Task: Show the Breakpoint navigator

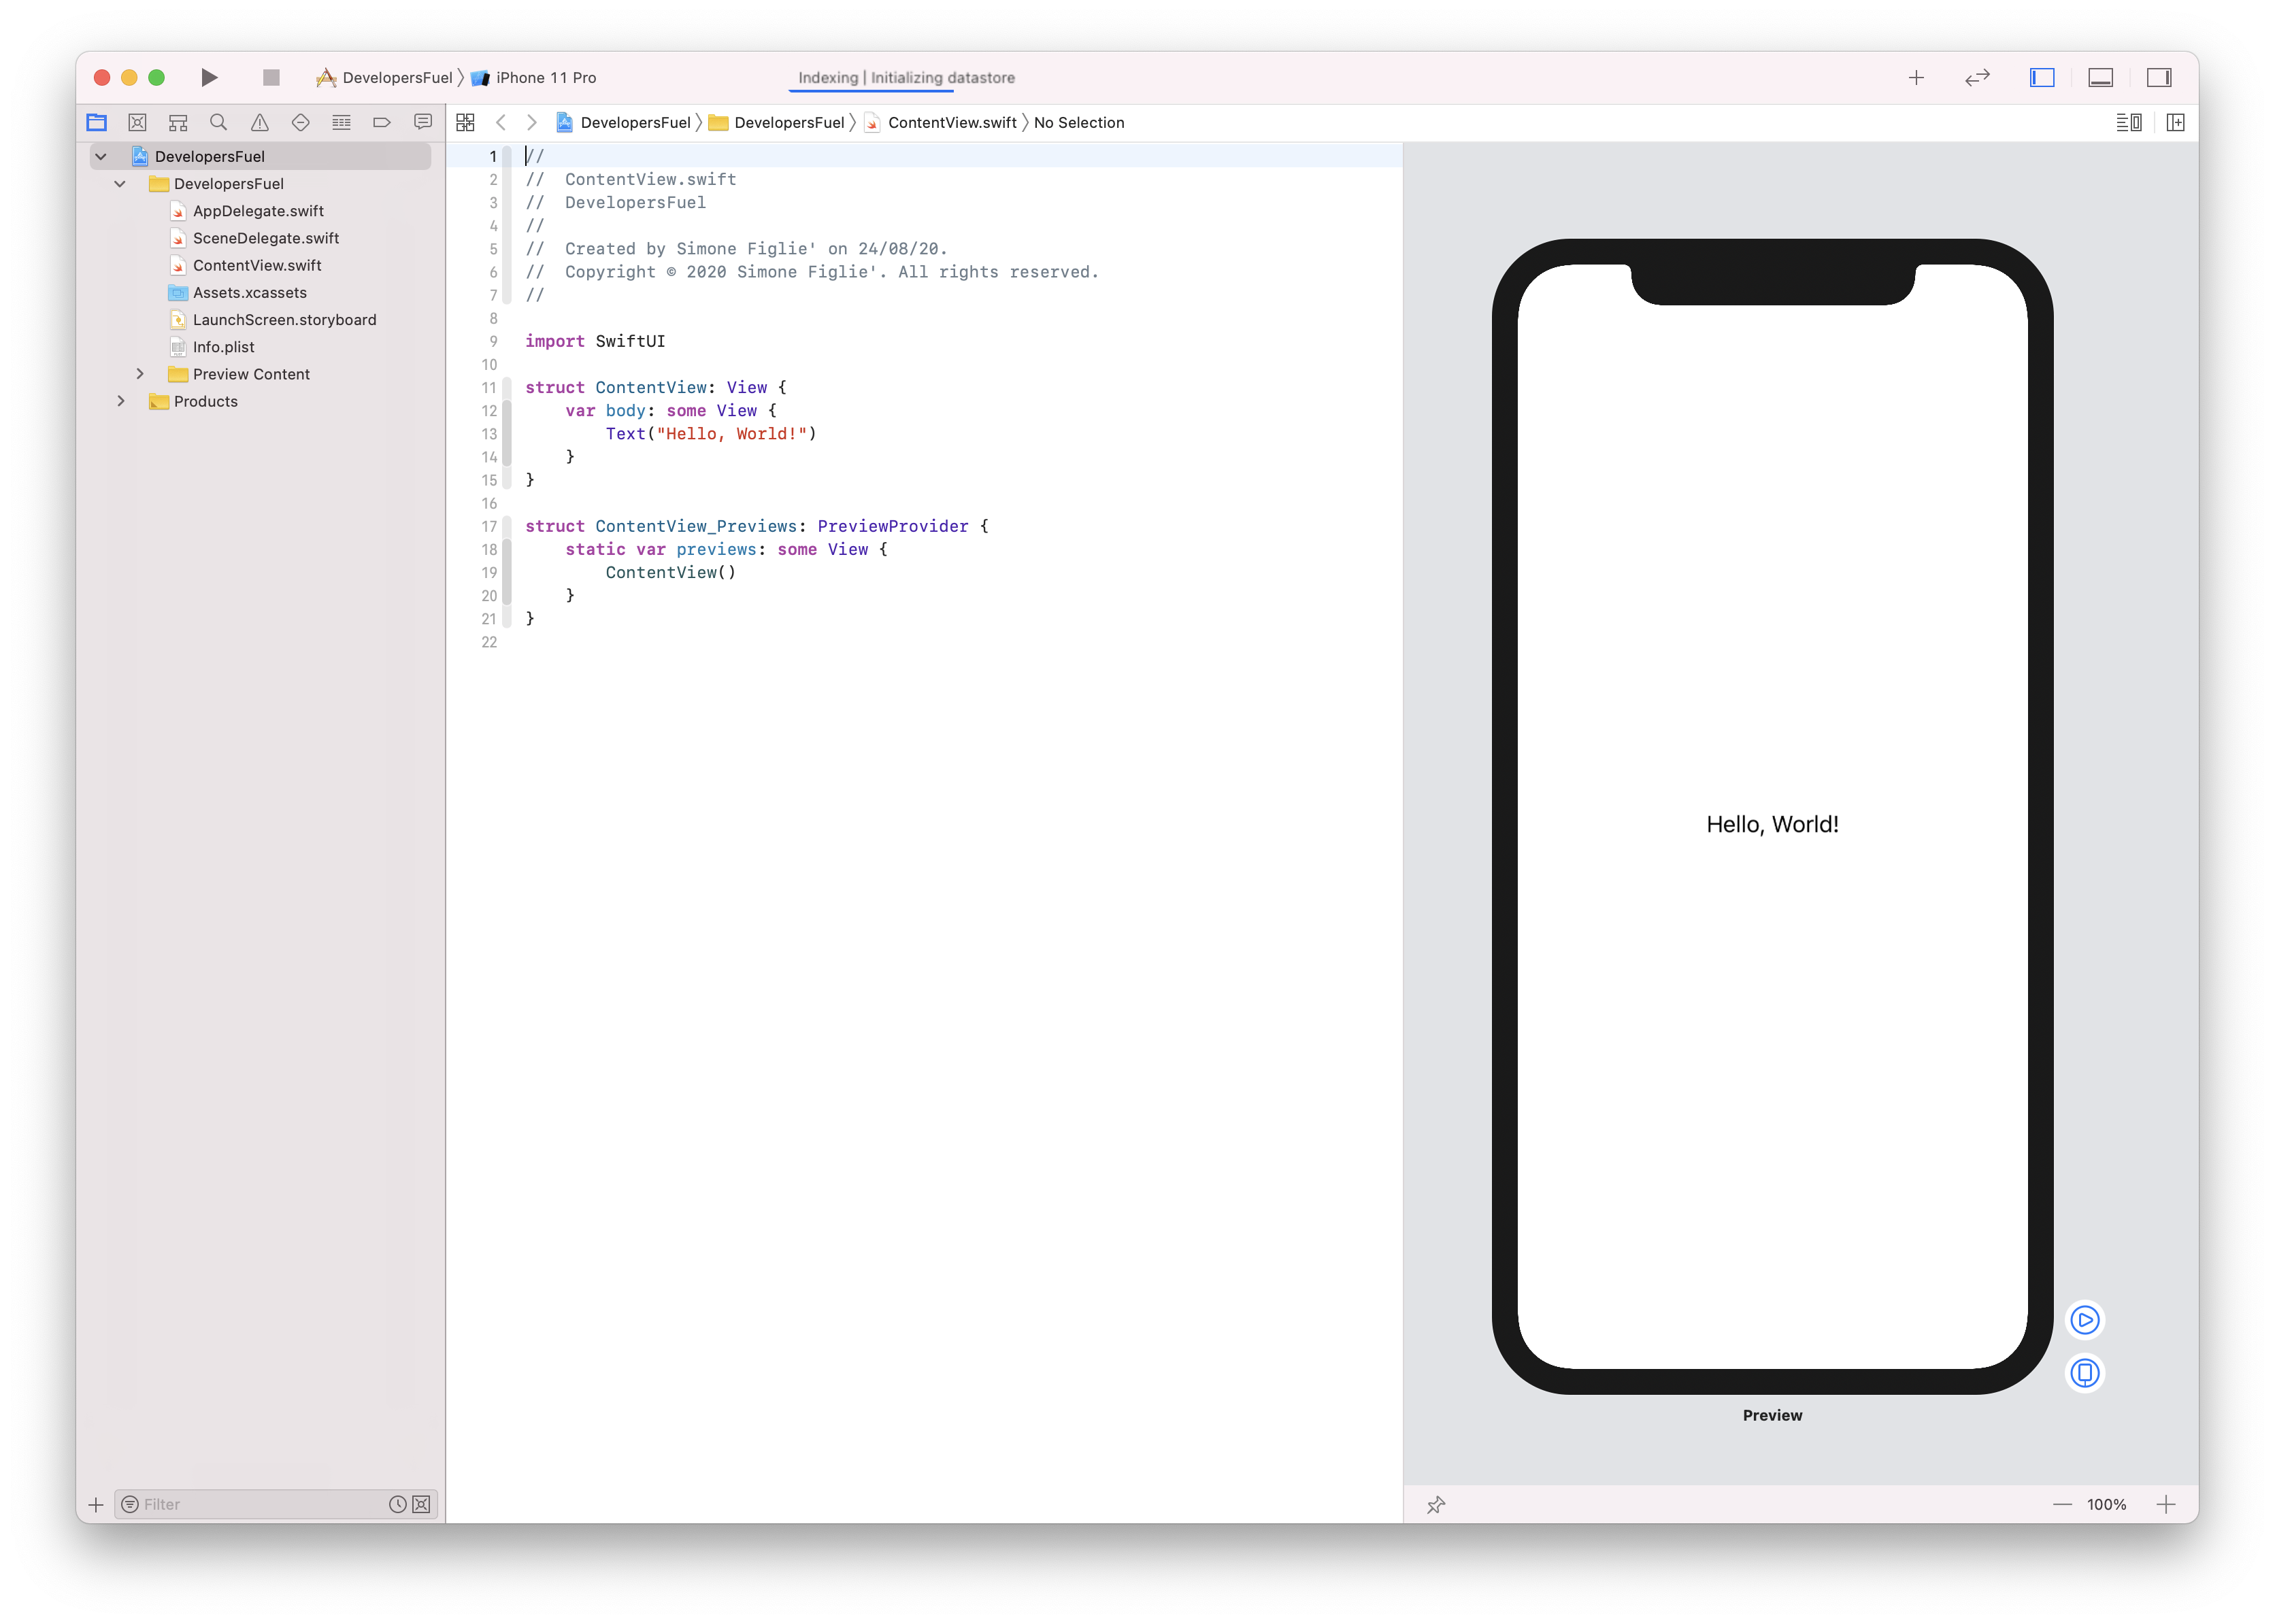Action: coord(382,122)
